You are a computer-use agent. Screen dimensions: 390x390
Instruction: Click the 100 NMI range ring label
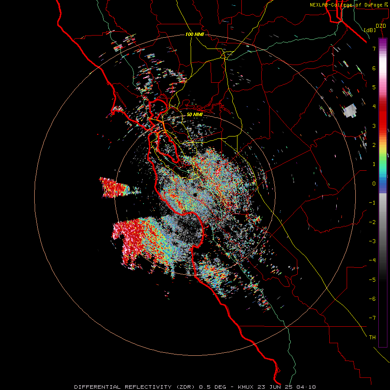195,34
